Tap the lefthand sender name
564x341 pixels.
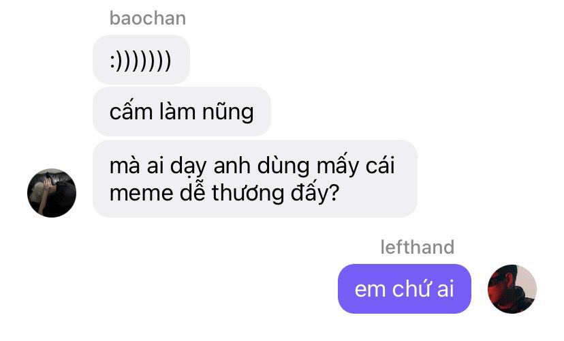[x=418, y=248]
